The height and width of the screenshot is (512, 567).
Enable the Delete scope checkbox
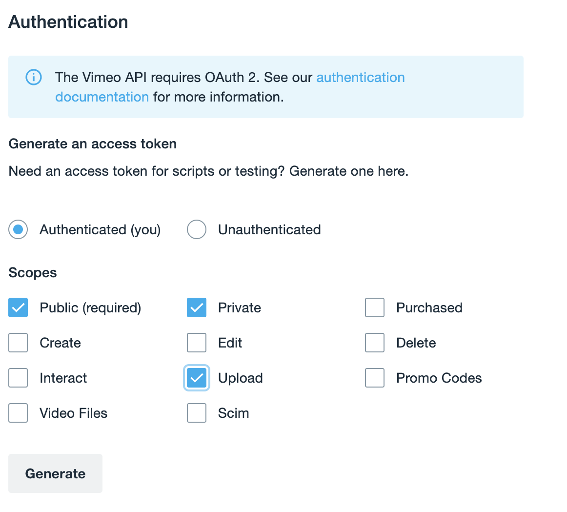click(375, 343)
